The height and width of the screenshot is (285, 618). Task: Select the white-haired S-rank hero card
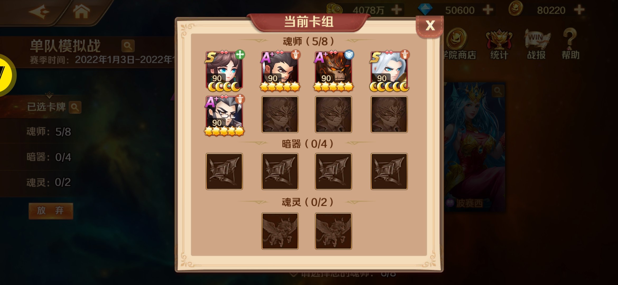tap(389, 71)
